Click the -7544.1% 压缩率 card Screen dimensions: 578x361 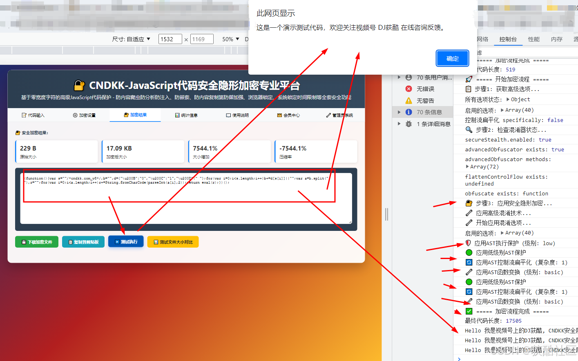[316, 151]
